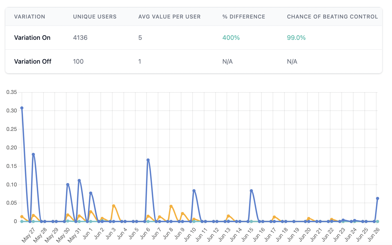Click the blue data point near 0.30

[22, 108]
